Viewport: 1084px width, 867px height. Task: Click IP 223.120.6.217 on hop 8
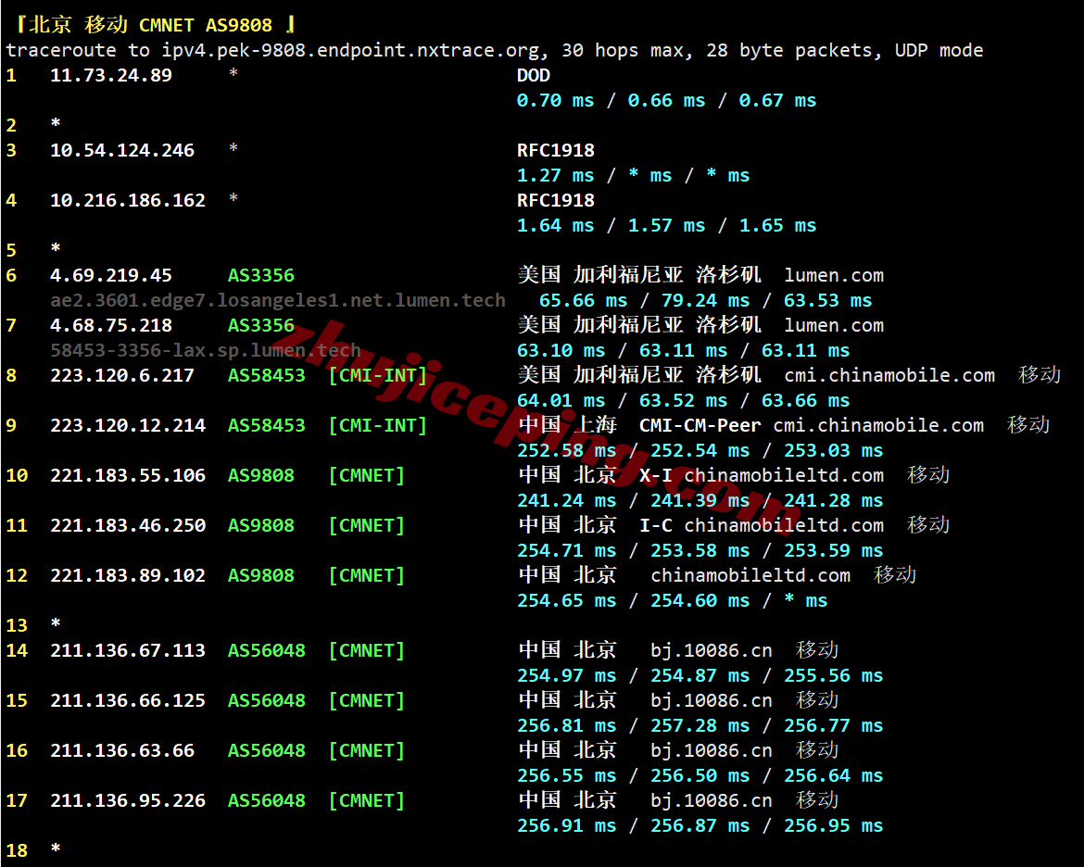pos(121,375)
